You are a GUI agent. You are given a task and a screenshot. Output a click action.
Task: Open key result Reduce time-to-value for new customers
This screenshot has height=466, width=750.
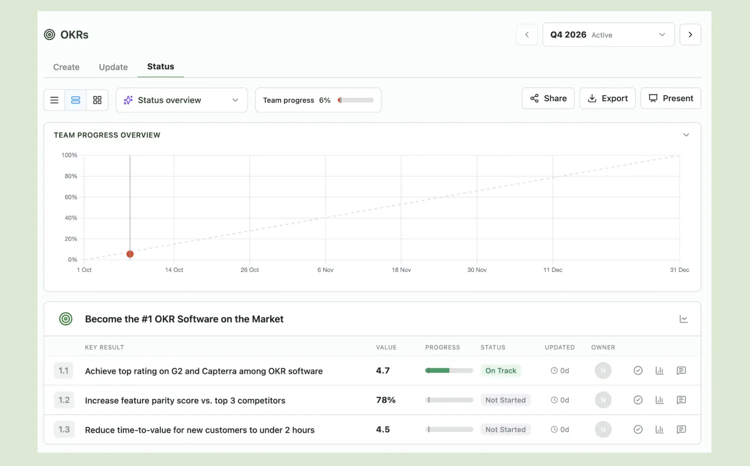point(200,430)
